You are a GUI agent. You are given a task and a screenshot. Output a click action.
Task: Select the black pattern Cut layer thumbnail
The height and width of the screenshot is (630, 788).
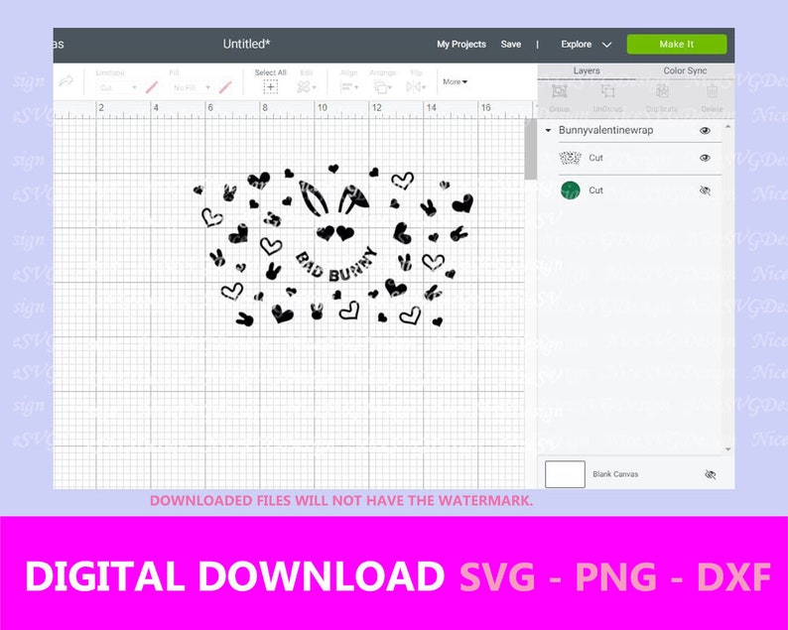click(x=570, y=158)
